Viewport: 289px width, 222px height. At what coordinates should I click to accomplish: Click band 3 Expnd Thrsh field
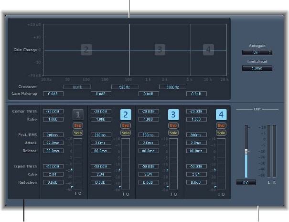149,166
